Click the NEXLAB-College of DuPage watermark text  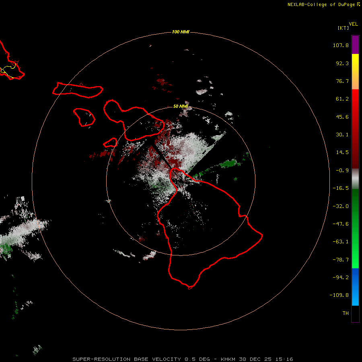tap(323, 4)
